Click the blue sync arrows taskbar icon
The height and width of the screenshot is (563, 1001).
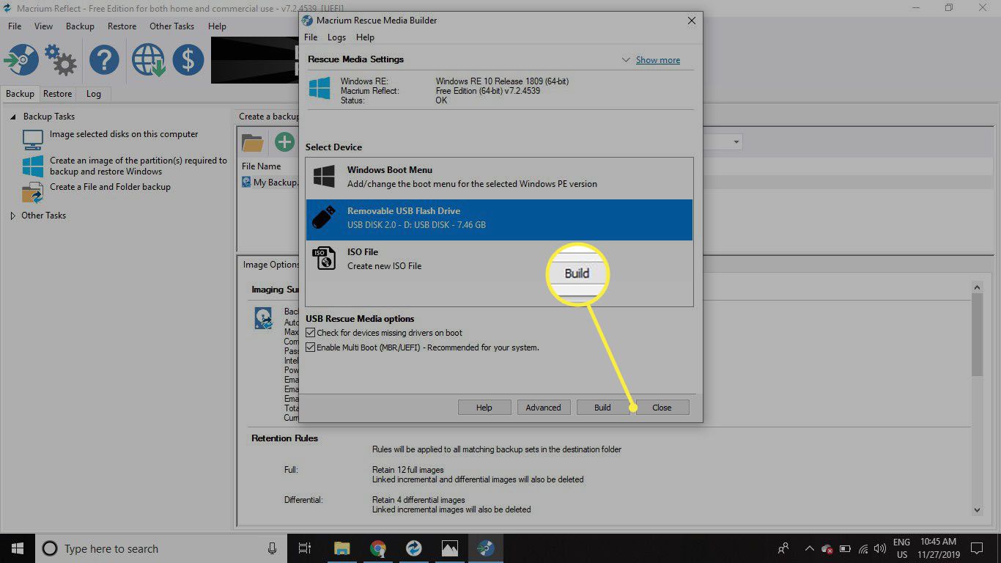(x=414, y=548)
